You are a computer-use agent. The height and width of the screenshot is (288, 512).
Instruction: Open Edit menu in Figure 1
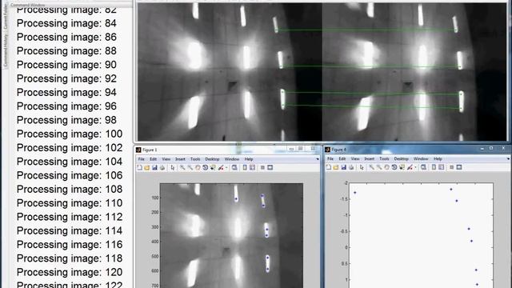153,159
